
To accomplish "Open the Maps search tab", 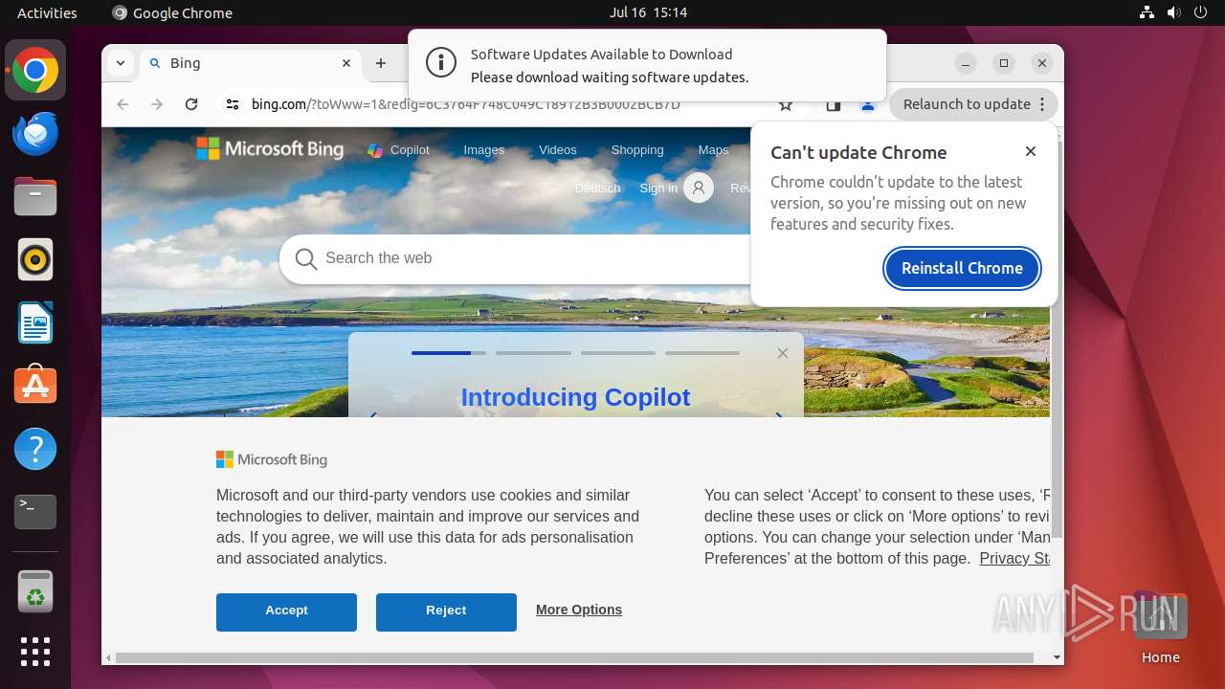I will (x=713, y=150).
